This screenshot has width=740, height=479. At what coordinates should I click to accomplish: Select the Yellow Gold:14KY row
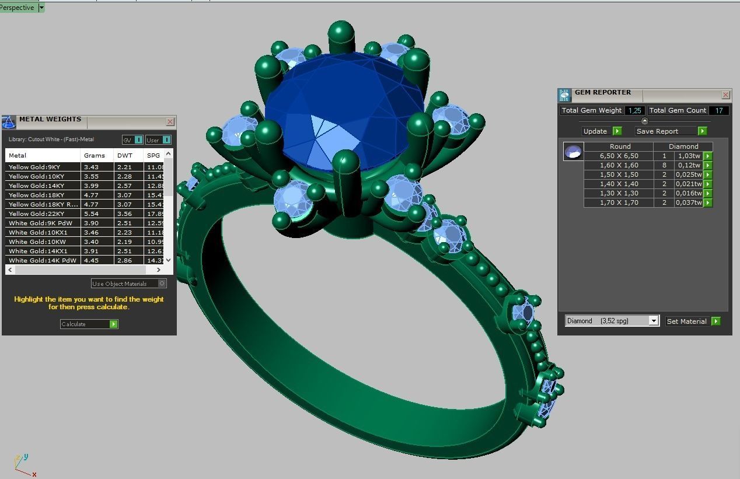coord(85,186)
